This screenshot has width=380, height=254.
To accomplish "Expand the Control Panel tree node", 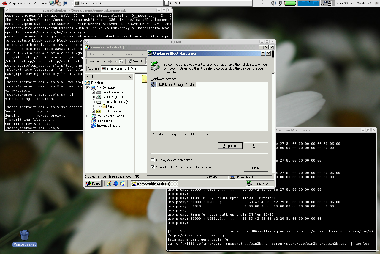I will tap(94, 111).
